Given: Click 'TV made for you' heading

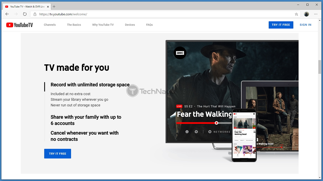Looking at the screenshot, I should 77,68.
